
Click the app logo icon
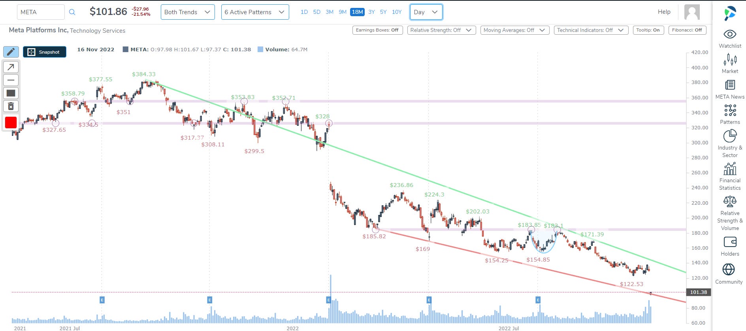click(x=730, y=13)
